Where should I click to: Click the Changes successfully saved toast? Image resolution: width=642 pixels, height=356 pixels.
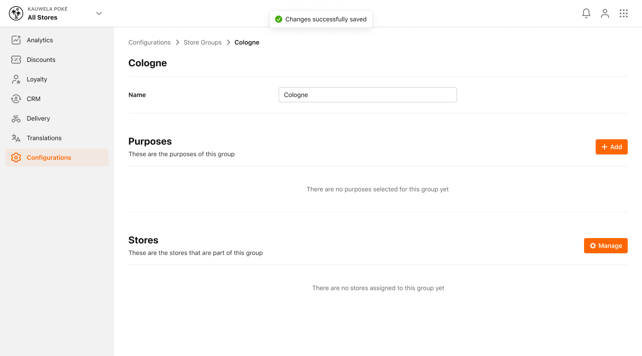point(321,19)
